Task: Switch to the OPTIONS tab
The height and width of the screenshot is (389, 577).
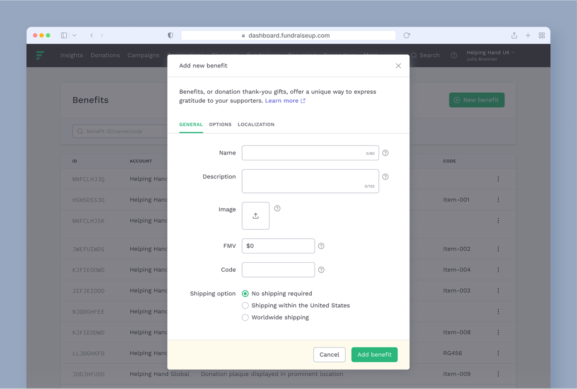Action: [x=220, y=124]
